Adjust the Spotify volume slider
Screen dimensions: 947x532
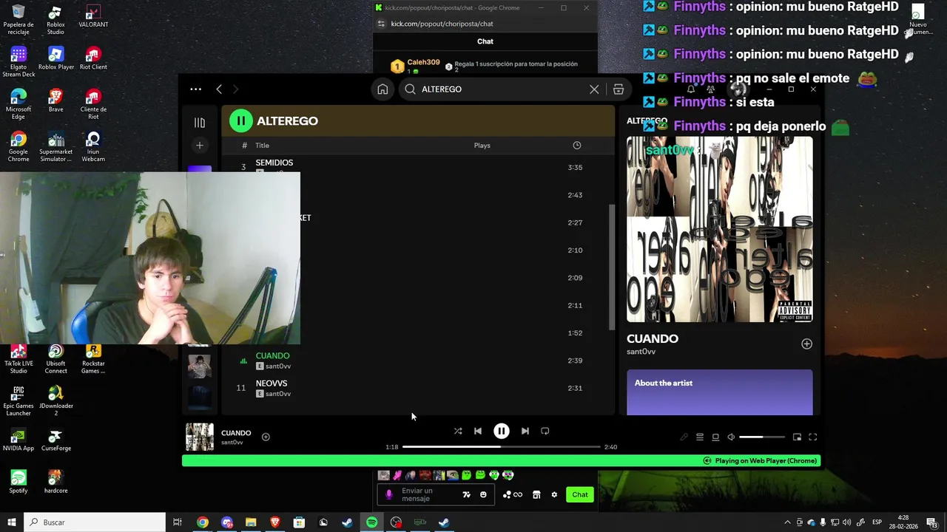pyautogui.click(x=761, y=437)
